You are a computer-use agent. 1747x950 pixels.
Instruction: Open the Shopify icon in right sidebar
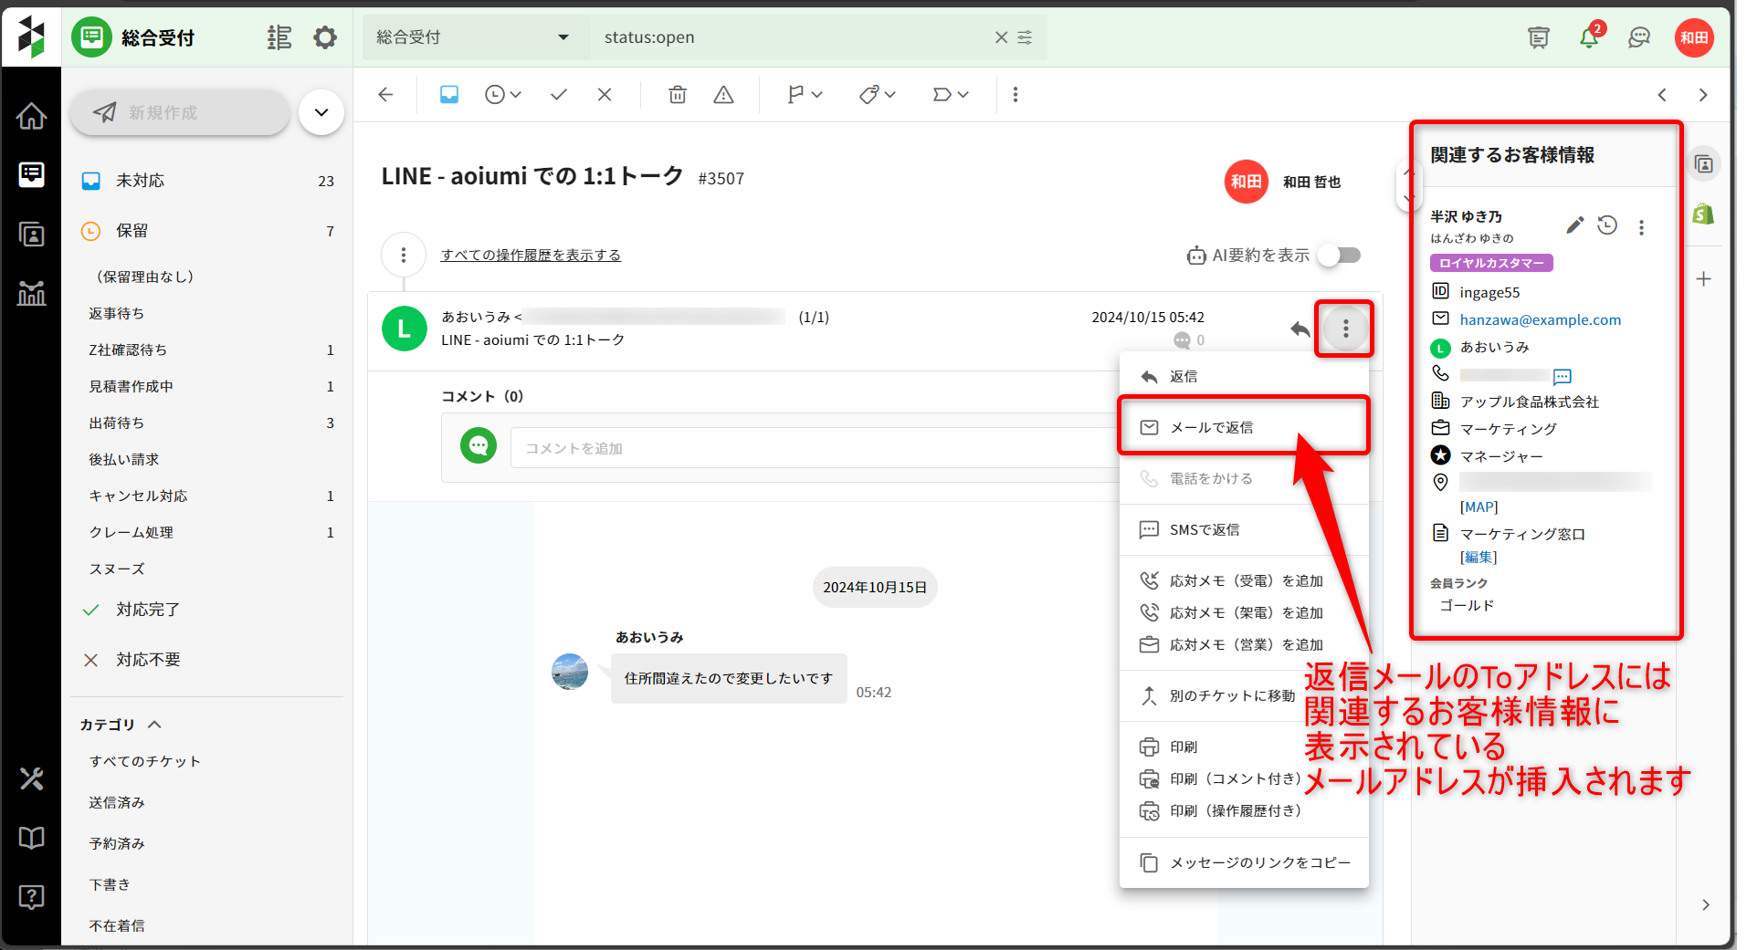tap(1703, 214)
